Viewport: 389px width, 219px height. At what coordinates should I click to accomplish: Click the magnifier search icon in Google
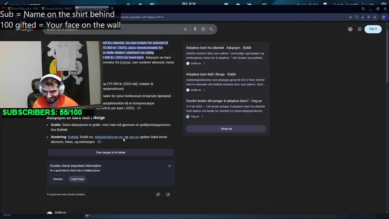[211, 29]
